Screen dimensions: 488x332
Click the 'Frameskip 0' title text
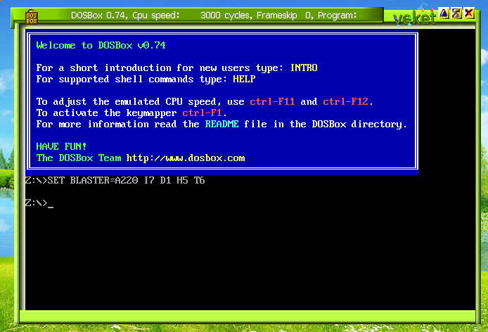(x=285, y=15)
